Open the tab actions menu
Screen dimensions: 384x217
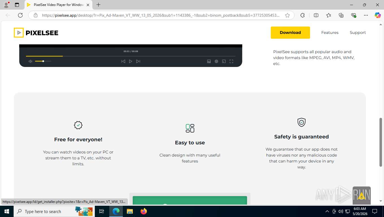pos(17,5)
